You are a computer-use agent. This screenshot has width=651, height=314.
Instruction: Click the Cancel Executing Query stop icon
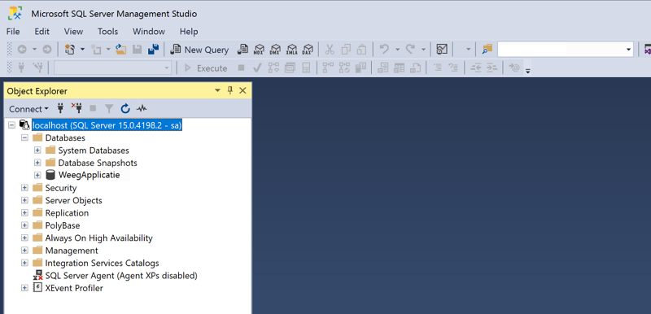point(241,68)
